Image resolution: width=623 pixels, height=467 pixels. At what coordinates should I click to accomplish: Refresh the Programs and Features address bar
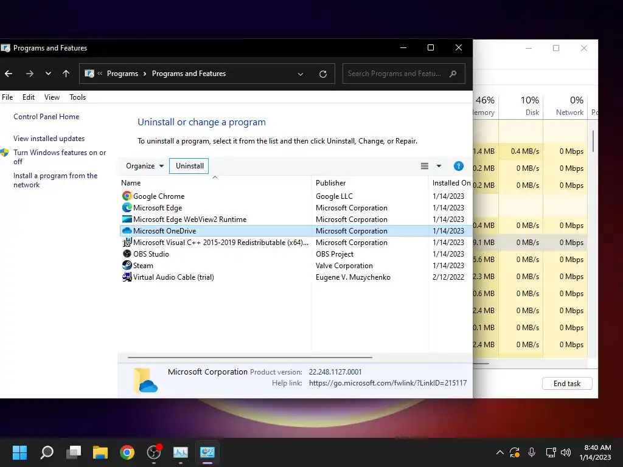[x=322, y=74]
